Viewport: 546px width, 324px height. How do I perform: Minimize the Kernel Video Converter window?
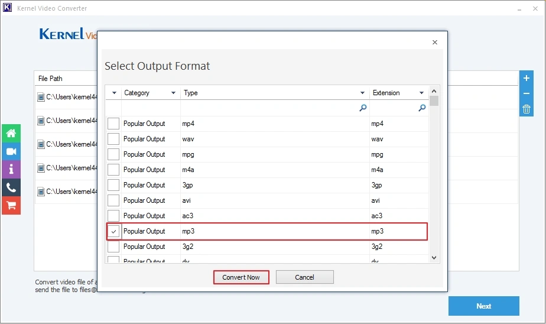[519, 9]
